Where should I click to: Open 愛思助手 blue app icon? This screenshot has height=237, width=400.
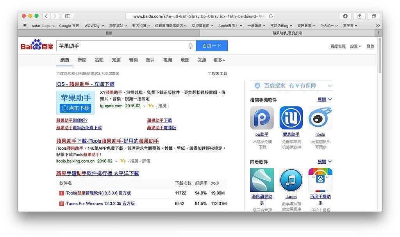click(291, 118)
